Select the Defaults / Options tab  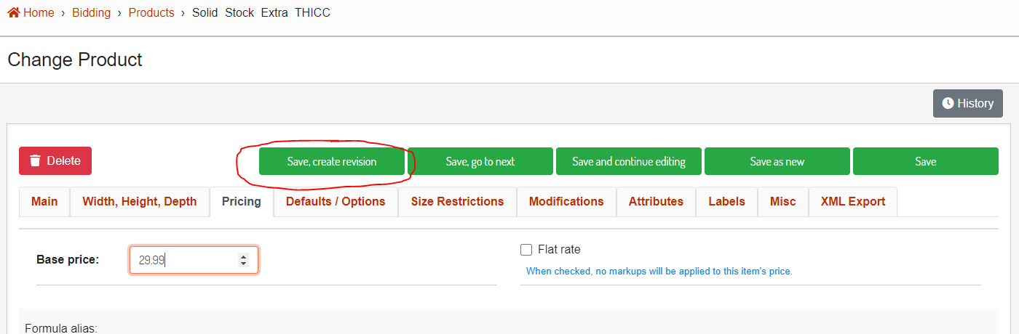tap(336, 202)
